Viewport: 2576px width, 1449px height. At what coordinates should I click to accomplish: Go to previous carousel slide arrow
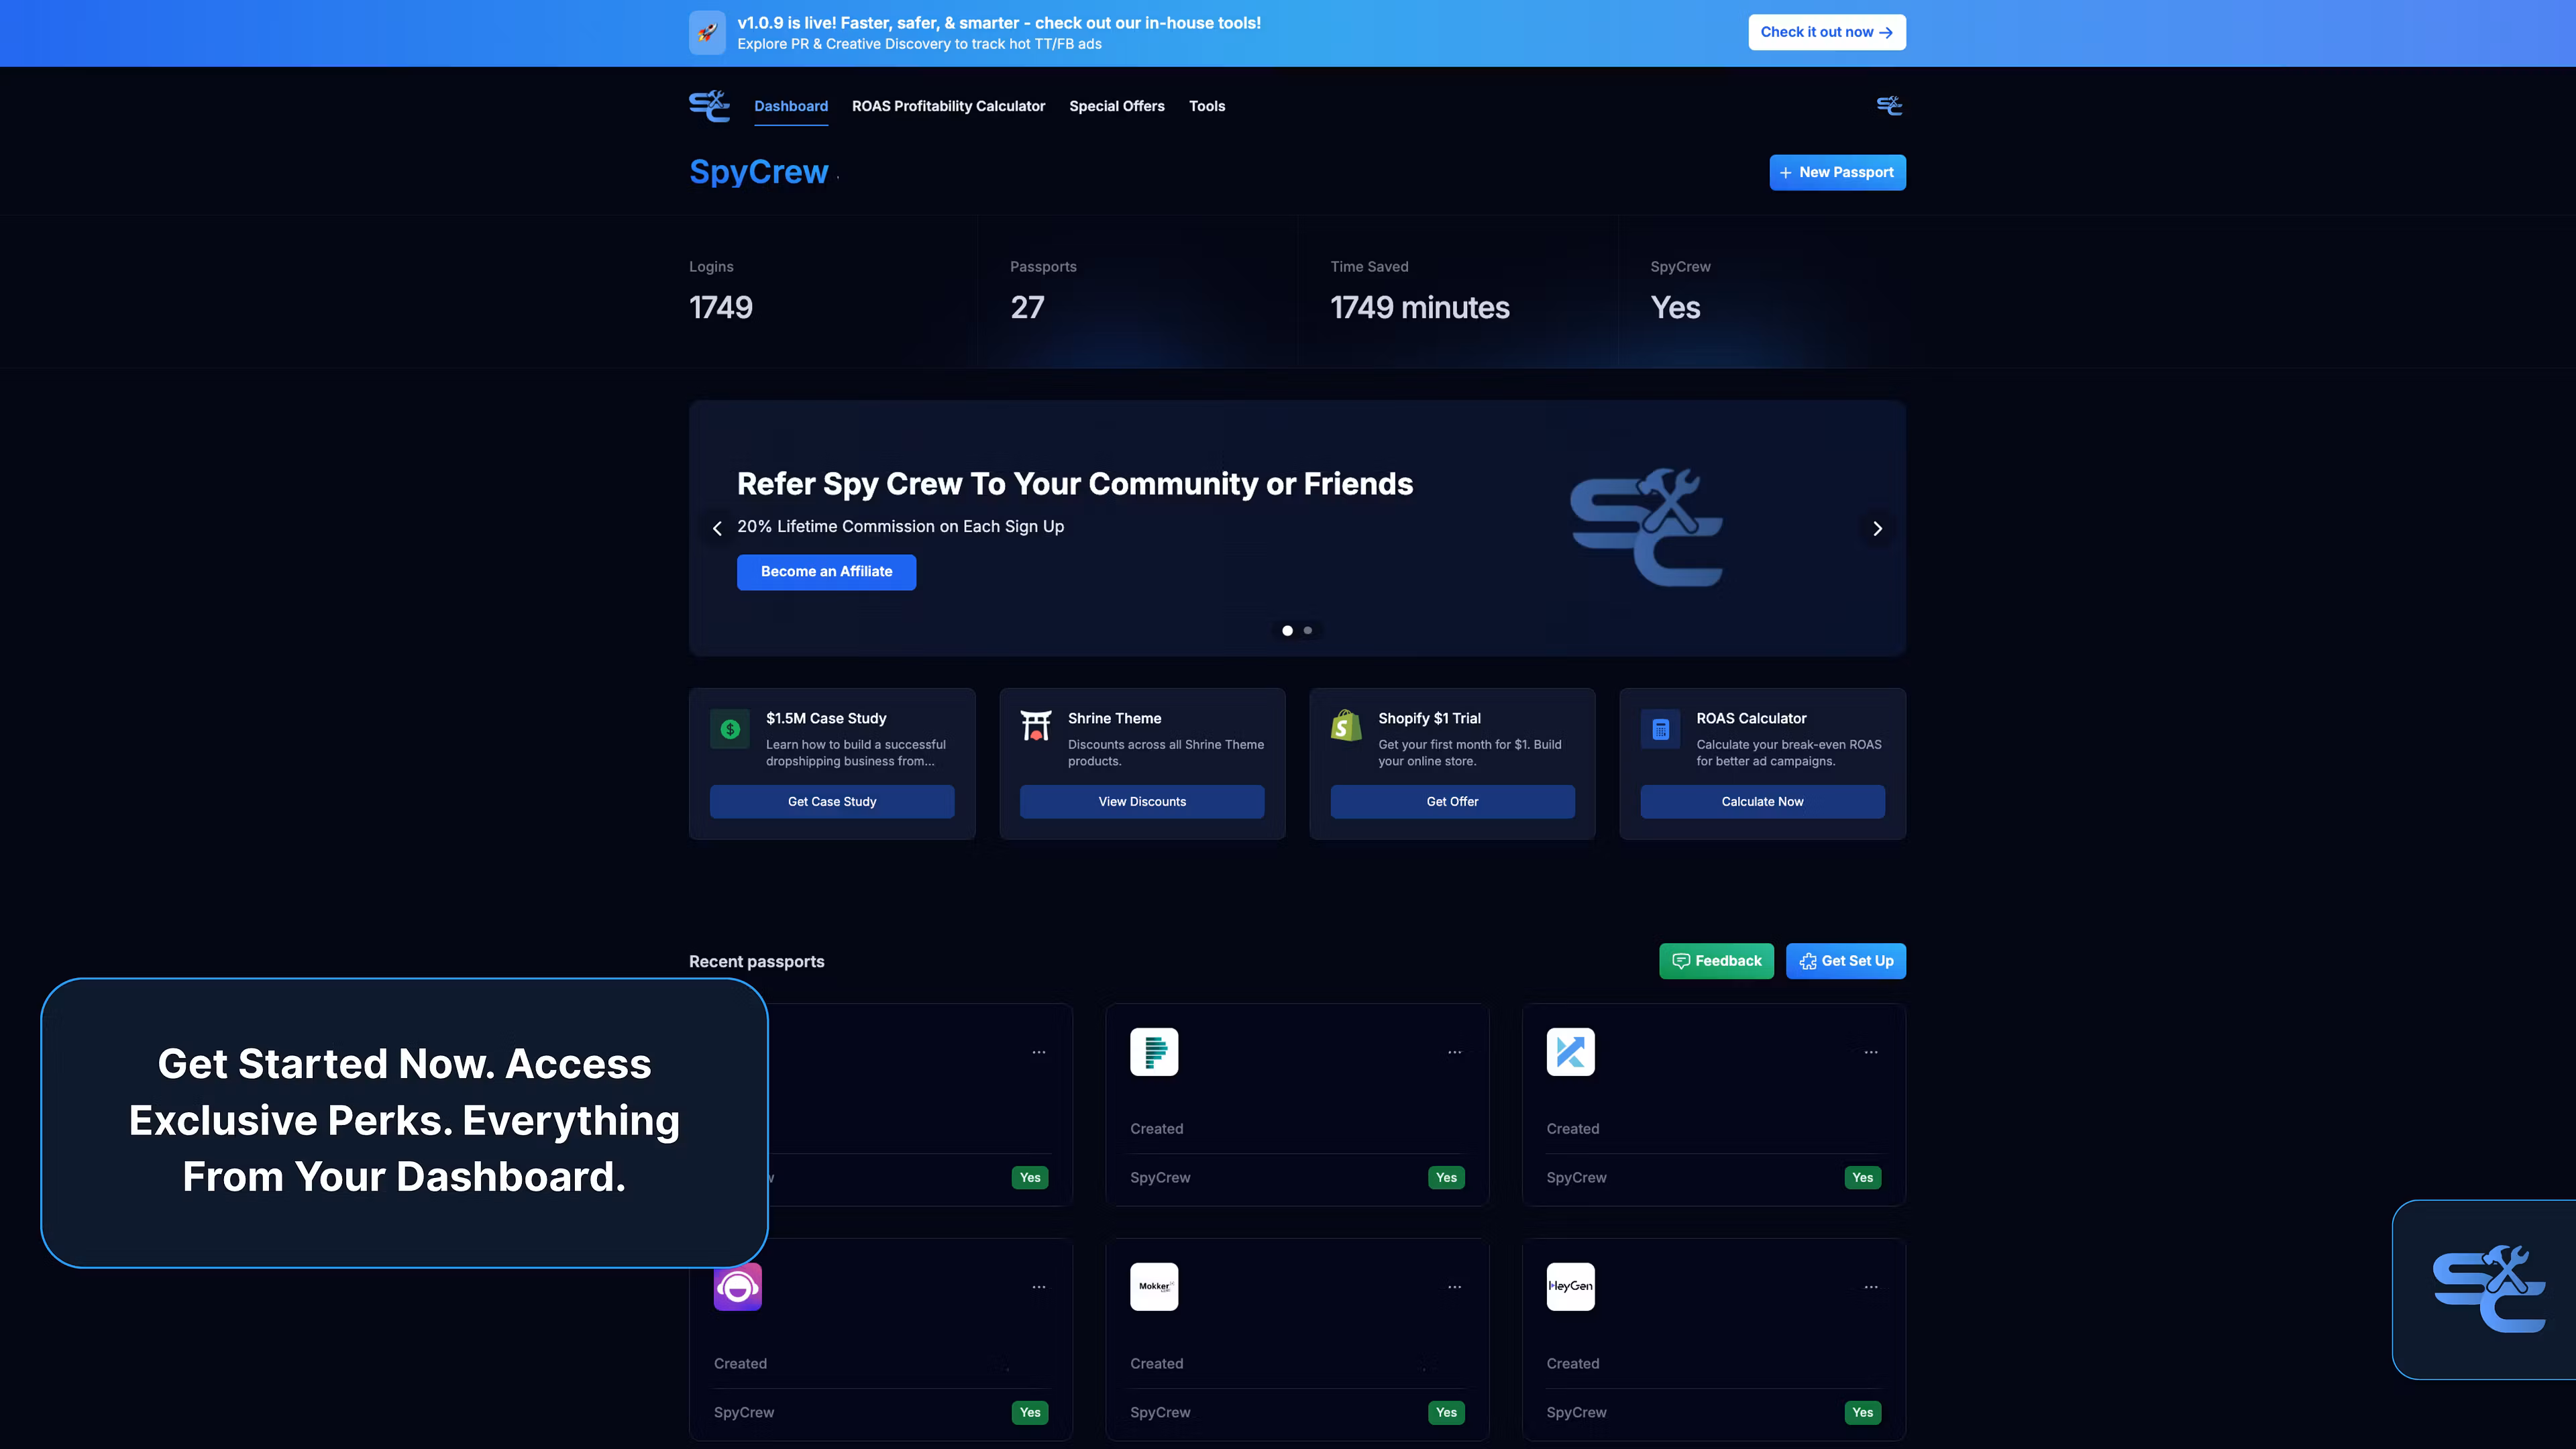click(x=717, y=528)
